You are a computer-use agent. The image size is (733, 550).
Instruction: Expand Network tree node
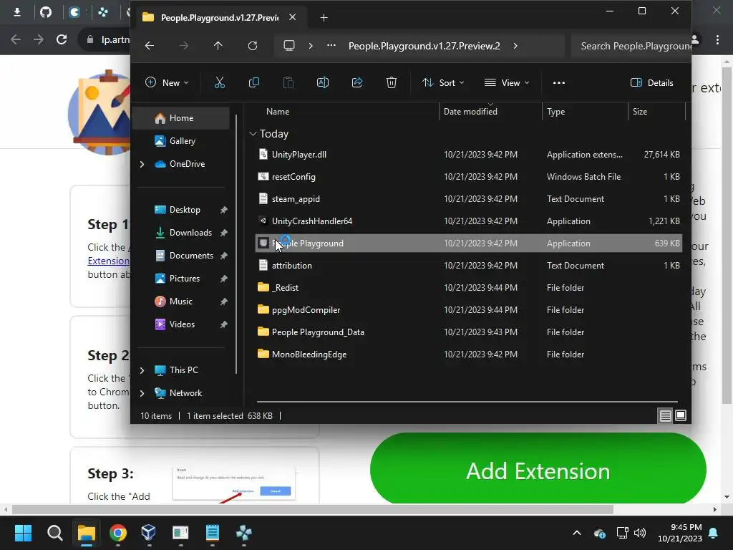(x=142, y=393)
